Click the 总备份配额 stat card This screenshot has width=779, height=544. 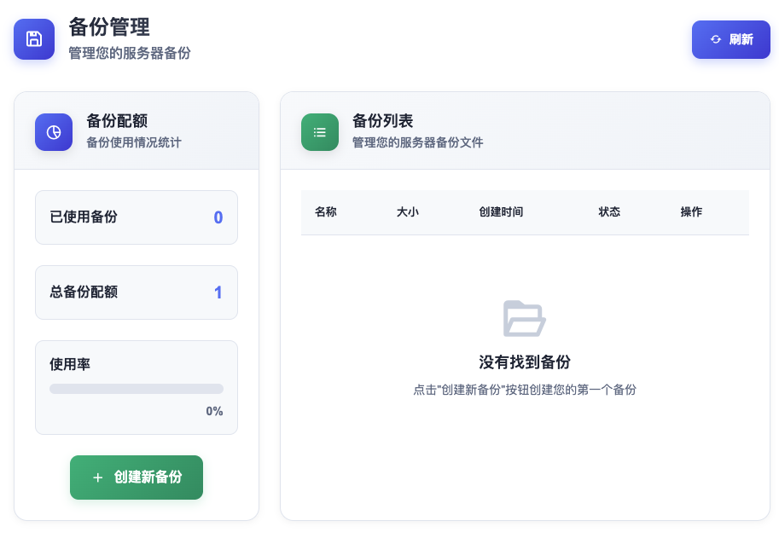137,292
